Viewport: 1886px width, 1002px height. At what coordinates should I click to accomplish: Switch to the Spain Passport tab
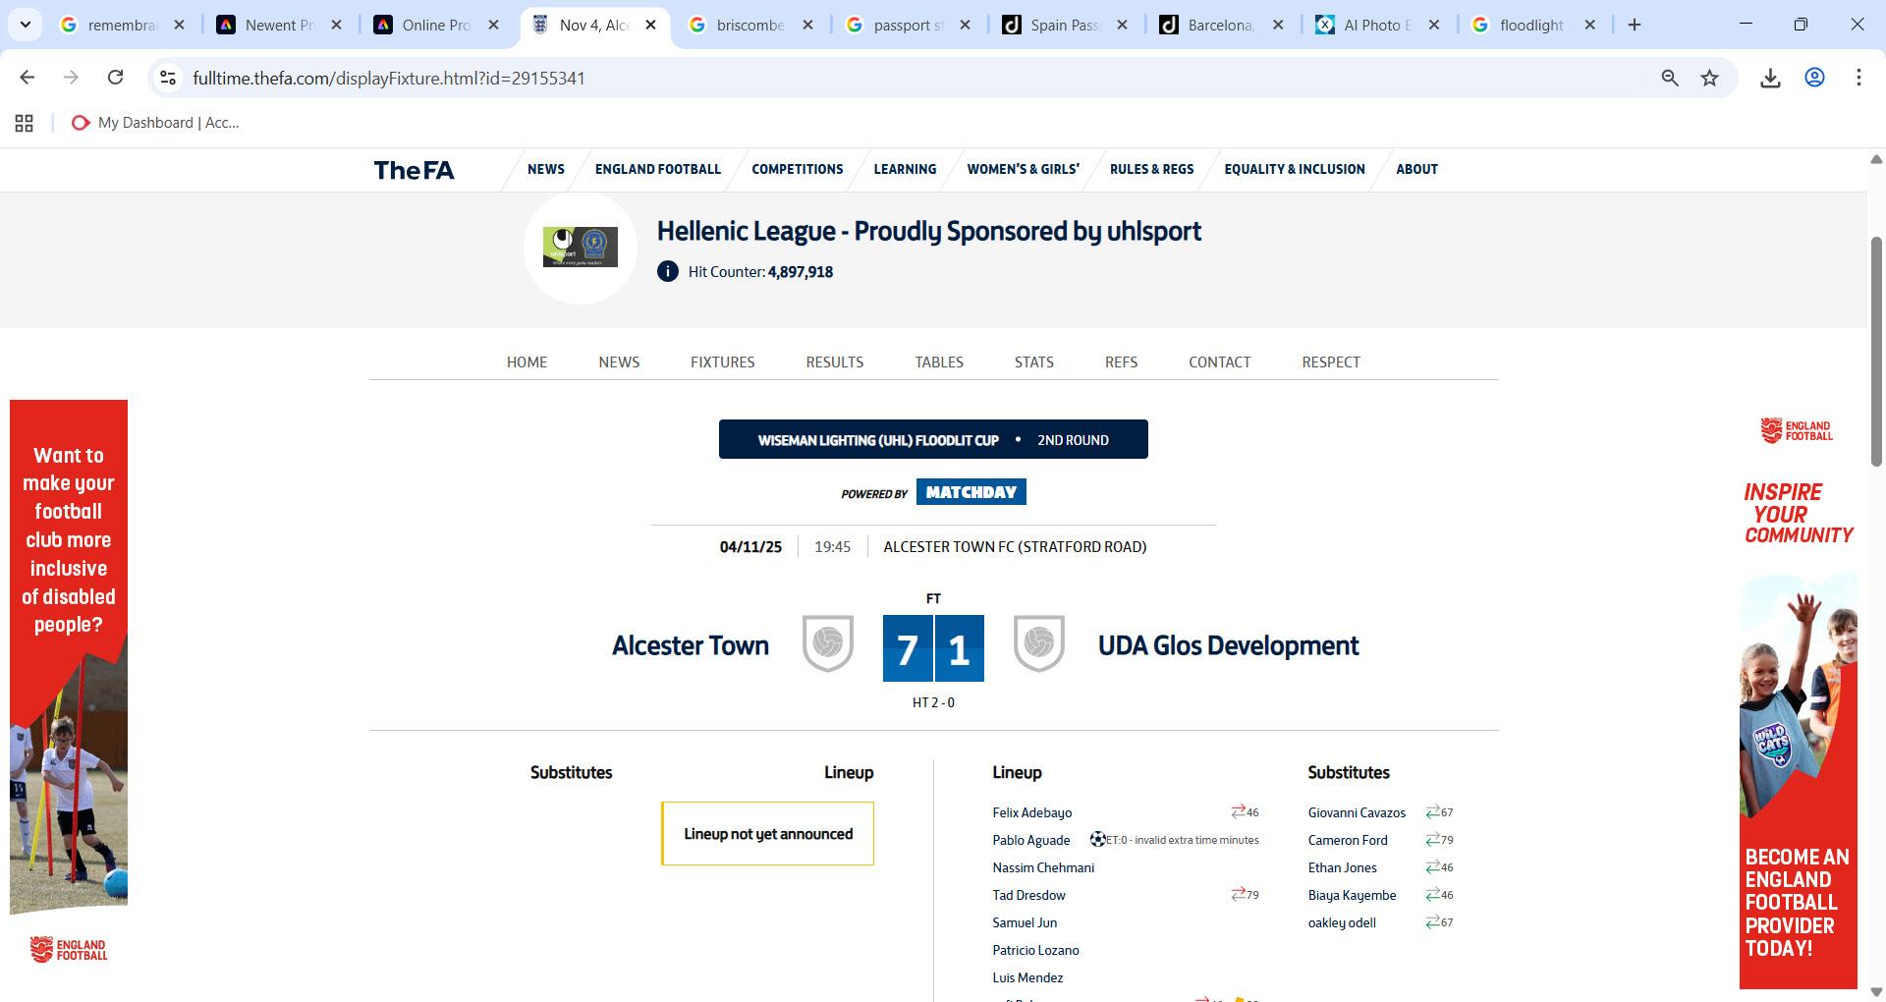[1065, 25]
